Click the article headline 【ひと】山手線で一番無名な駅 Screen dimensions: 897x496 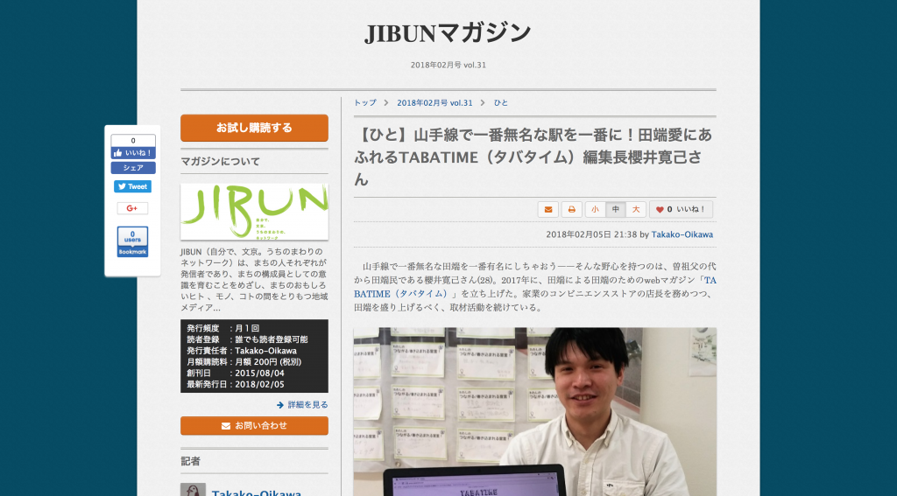click(x=533, y=157)
